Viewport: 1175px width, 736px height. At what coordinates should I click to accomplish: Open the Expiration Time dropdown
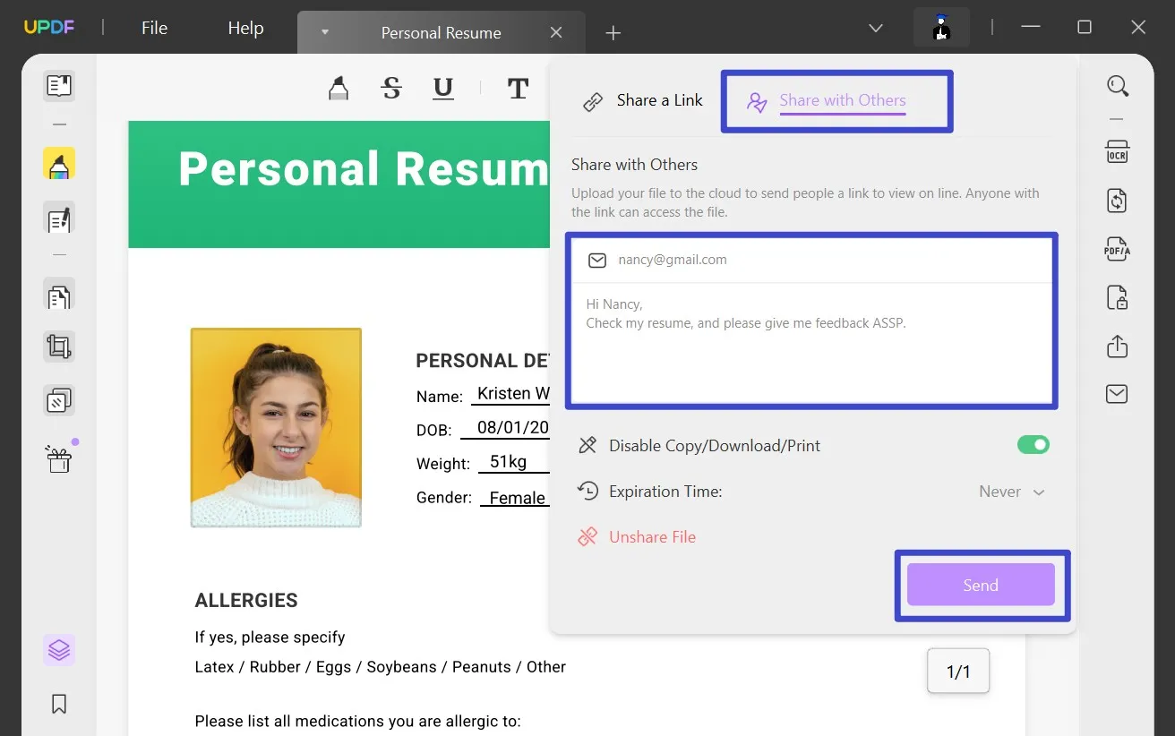[x=1011, y=492]
